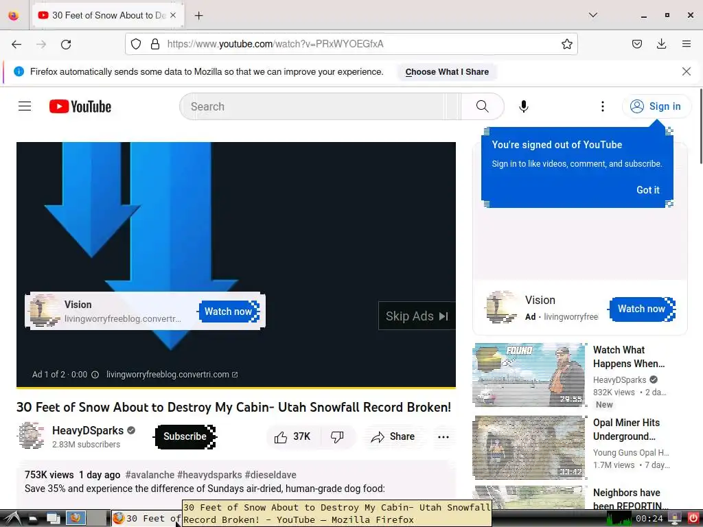Click Watch now in the video overlay
This screenshot has width=703, height=527.
229,312
